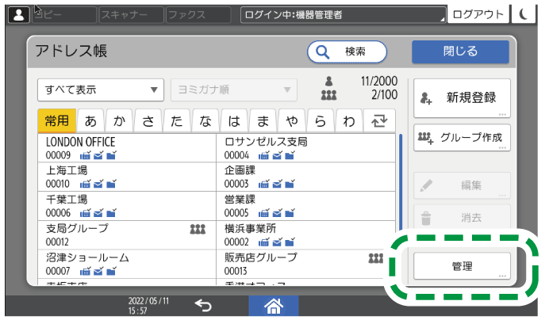Click the 2022/05/11 date and time display

pyautogui.click(x=148, y=306)
